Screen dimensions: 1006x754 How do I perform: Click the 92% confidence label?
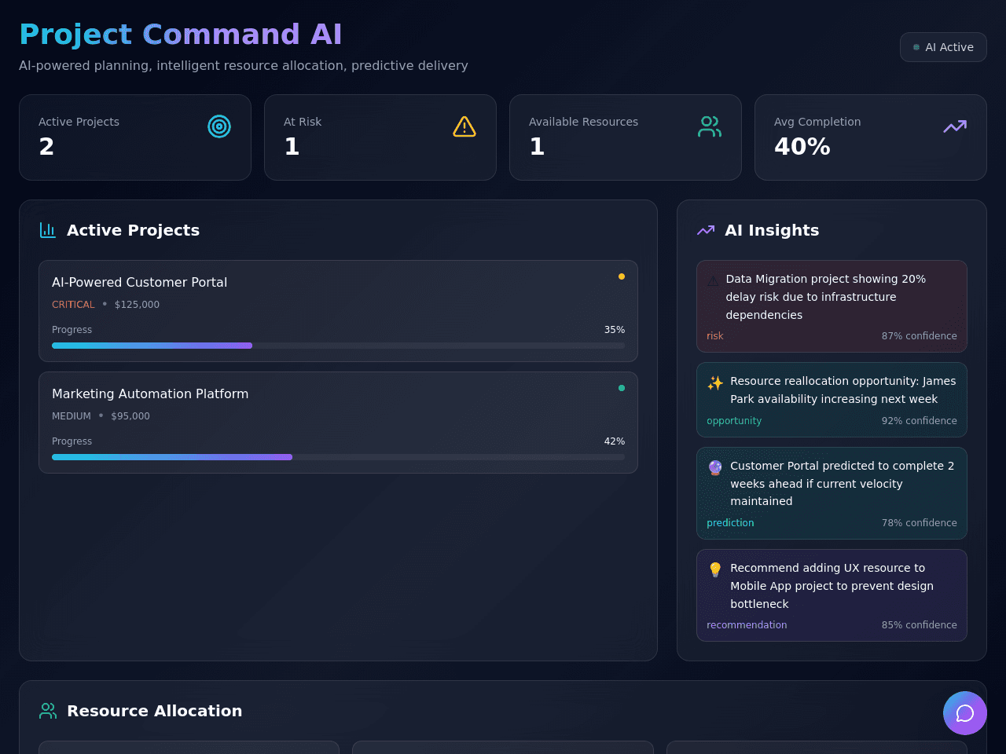click(919, 421)
